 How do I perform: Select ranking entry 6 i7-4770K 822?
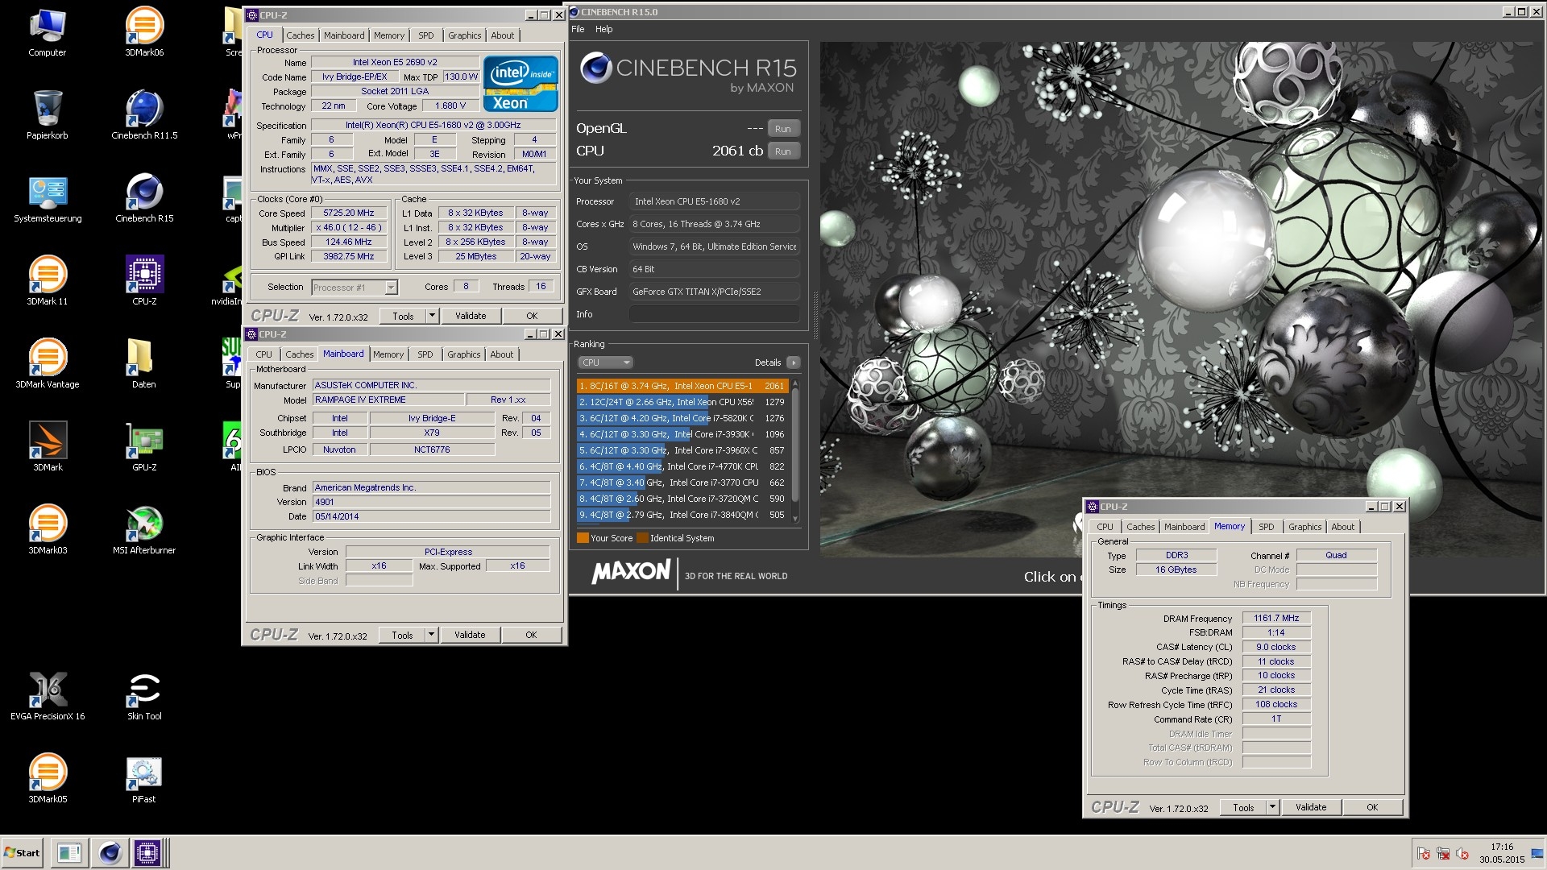coord(682,466)
